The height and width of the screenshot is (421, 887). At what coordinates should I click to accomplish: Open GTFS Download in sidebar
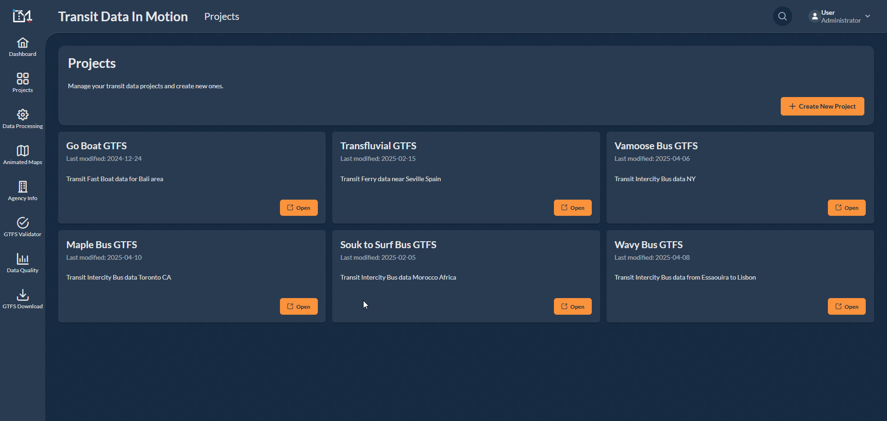[x=23, y=299]
